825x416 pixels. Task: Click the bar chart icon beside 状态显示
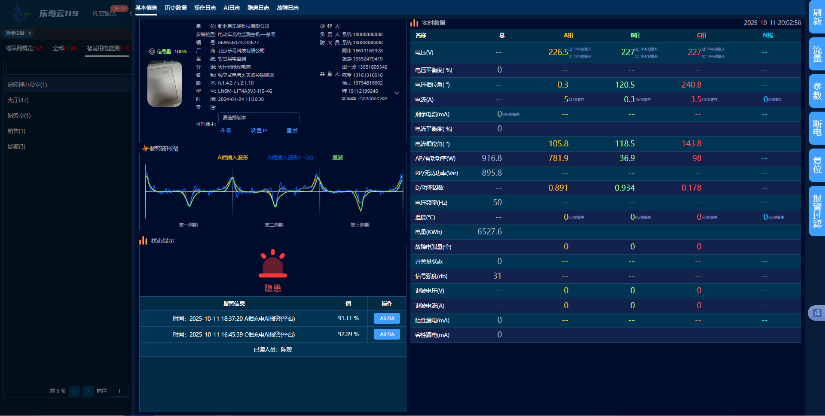pos(143,240)
